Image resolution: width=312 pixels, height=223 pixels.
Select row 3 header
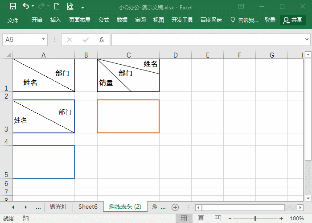[6, 116]
